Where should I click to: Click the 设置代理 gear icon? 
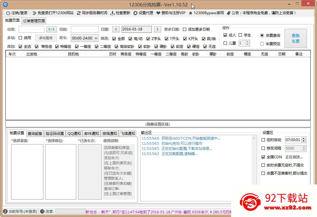coord(135,13)
